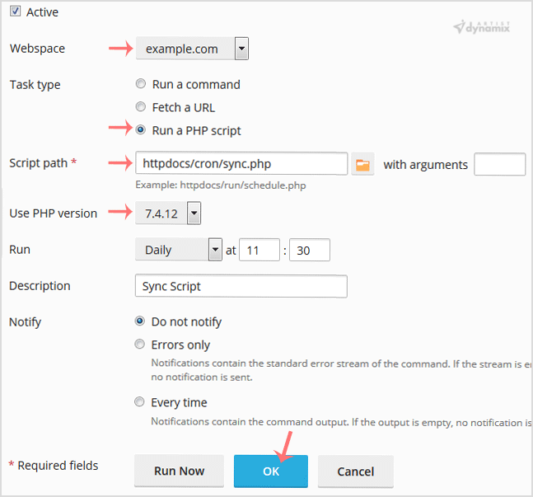Edit the Description text field
The width and height of the screenshot is (533, 497).
[x=240, y=286]
